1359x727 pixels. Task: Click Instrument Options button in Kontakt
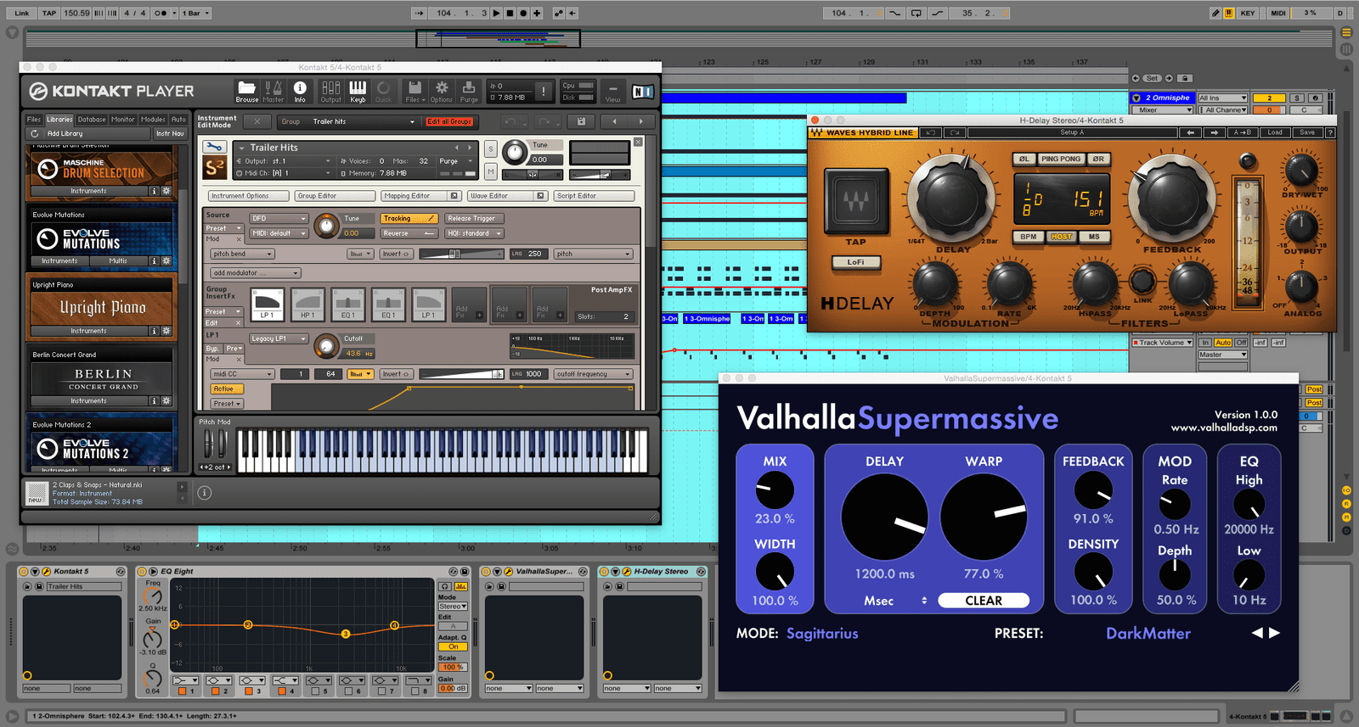point(248,196)
